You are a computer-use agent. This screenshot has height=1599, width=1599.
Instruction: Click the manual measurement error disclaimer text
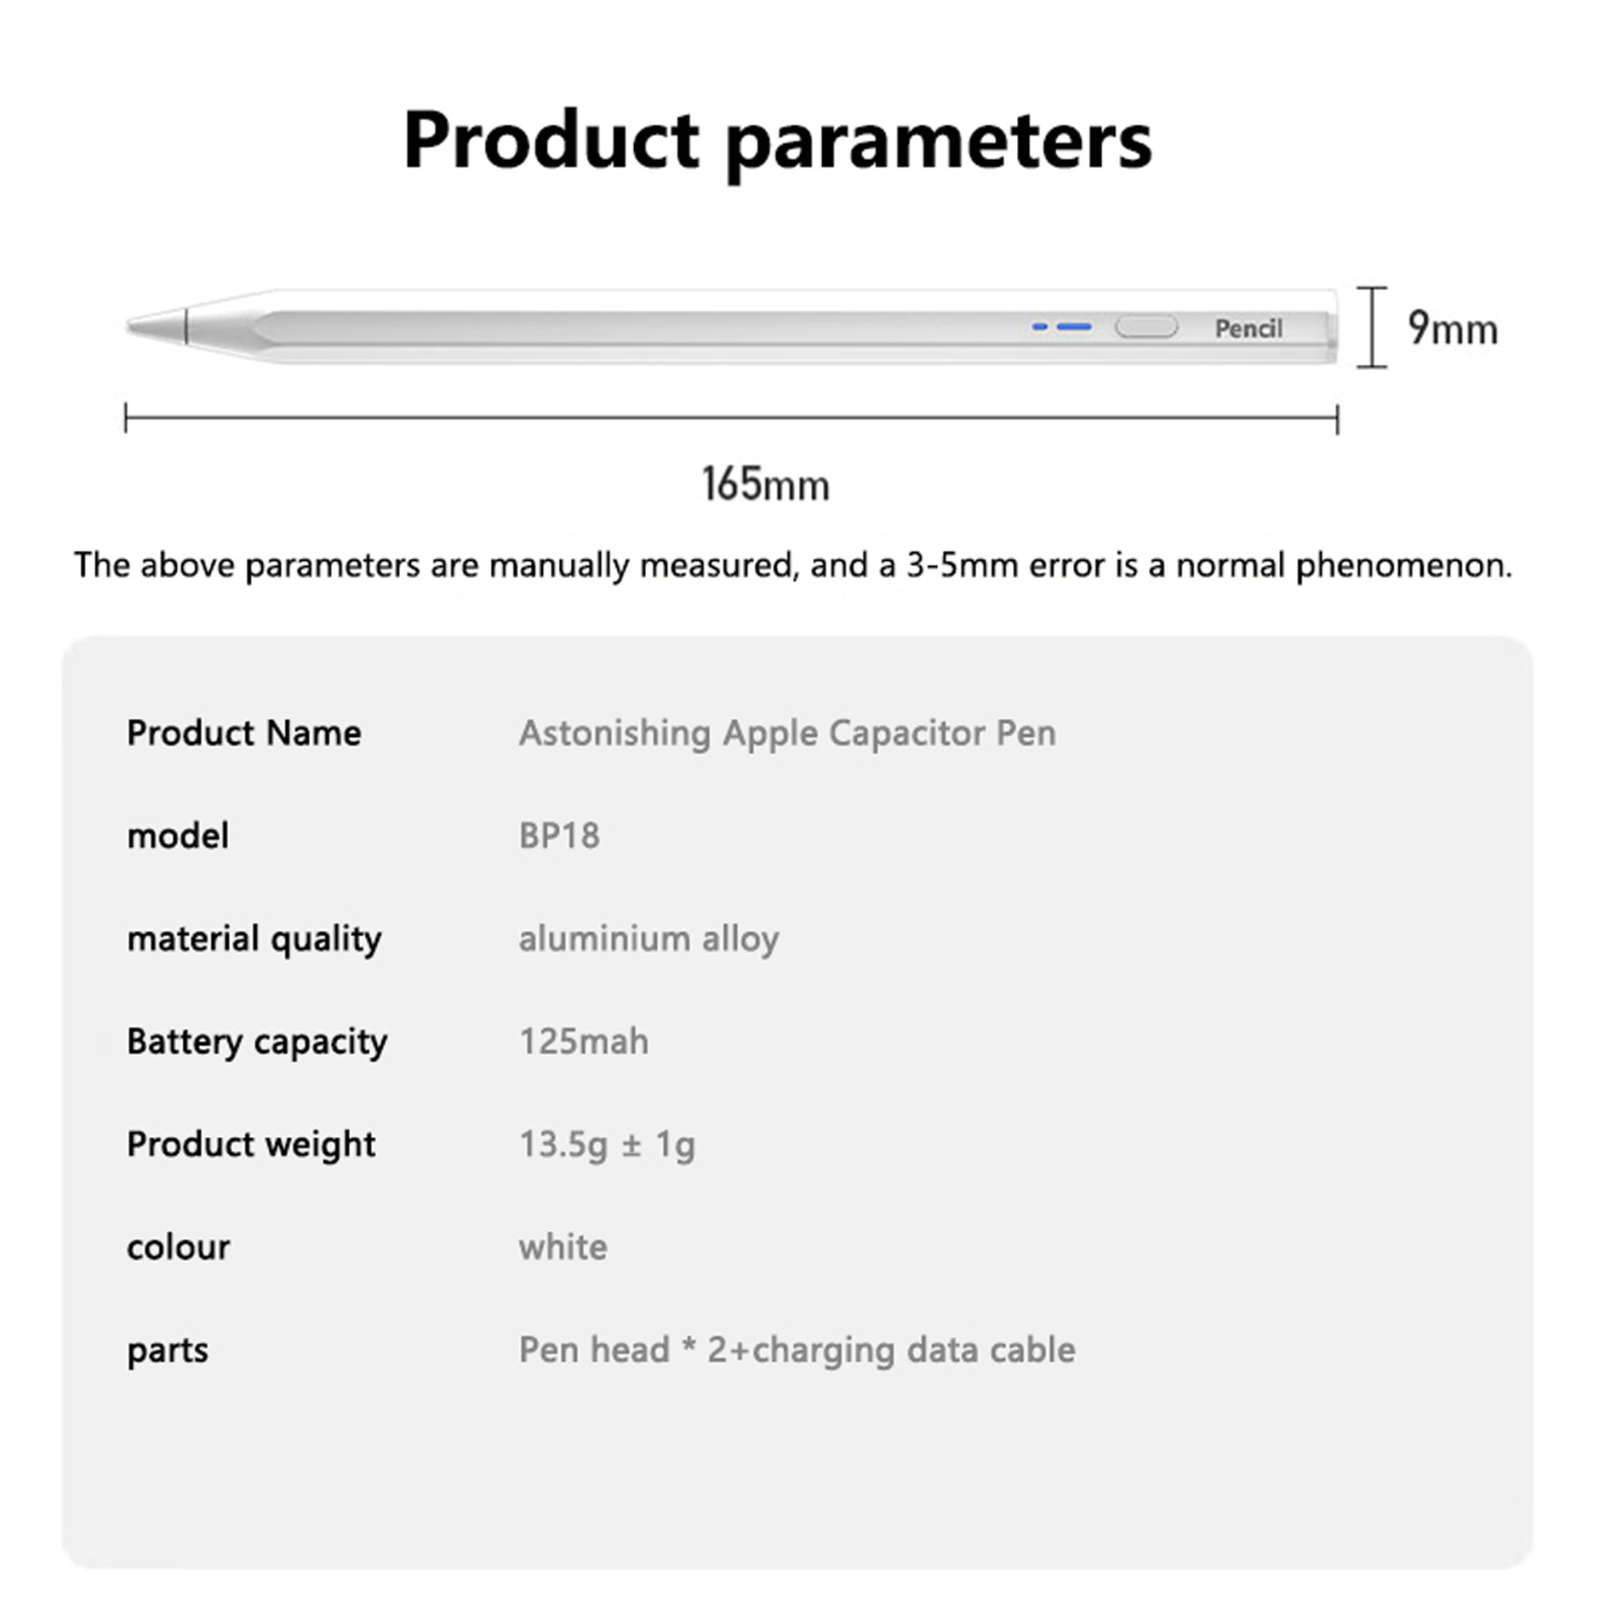coord(793,565)
